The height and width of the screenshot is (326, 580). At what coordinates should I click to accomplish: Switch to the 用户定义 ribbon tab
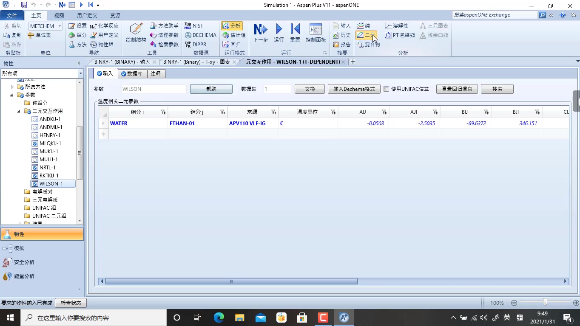[x=87, y=15]
